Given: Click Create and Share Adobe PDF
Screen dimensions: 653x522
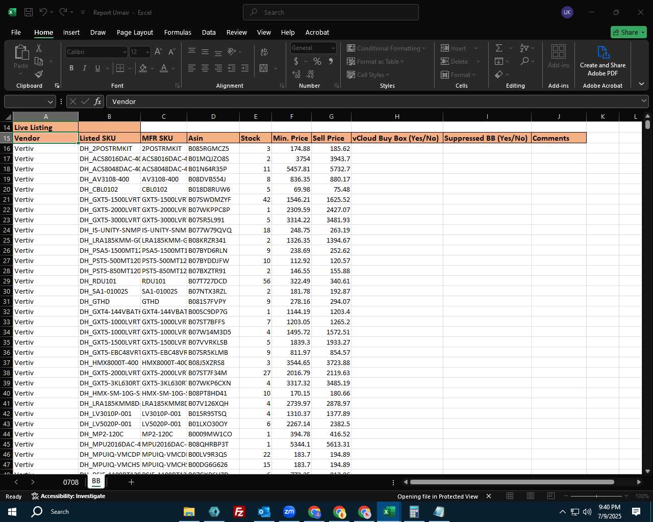Looking at the screenshot, I should tap(602, 61).
